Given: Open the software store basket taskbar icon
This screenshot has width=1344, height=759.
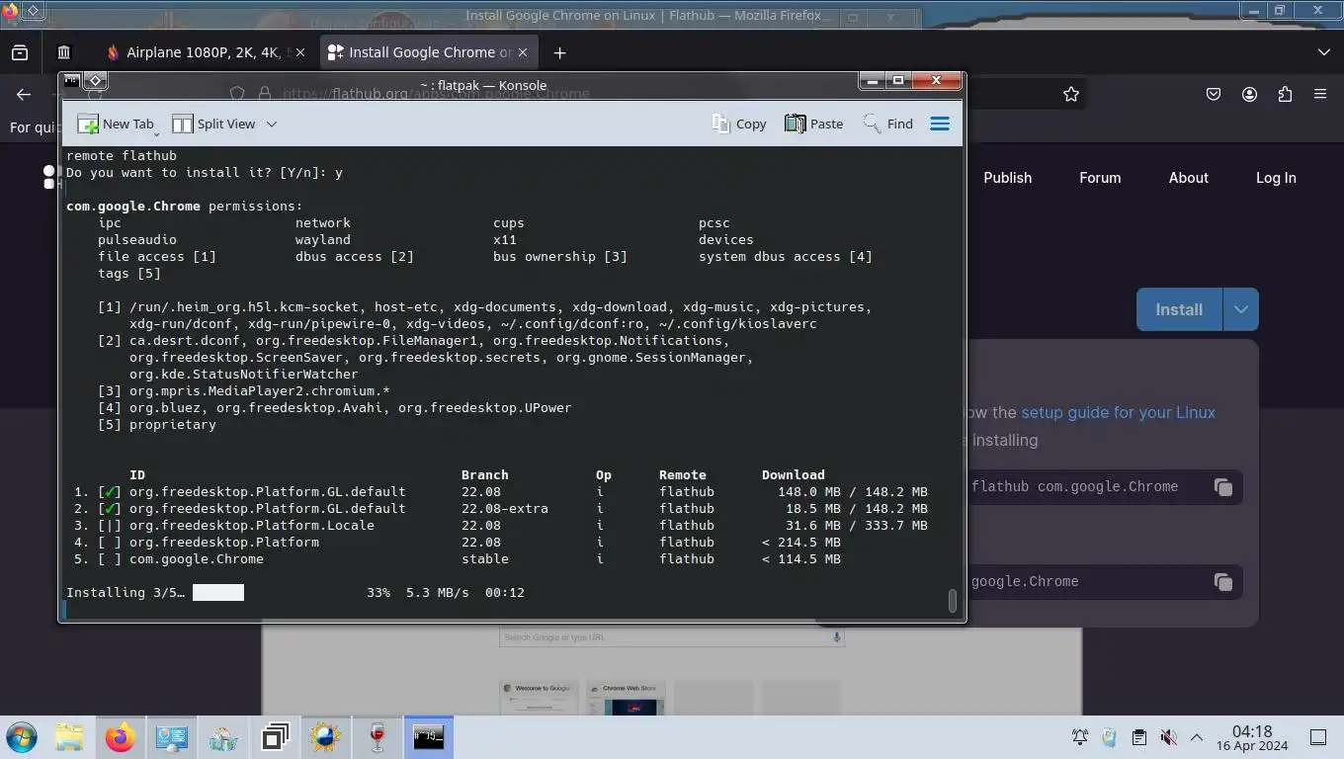Looking at the screenshot, I should pyautogui.click(x=222, y=737).
